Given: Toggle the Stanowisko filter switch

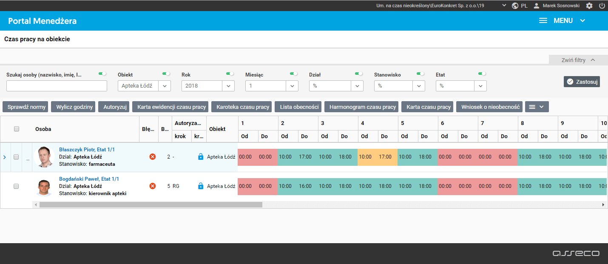Looking at the screenshot, I should pos(420,74).
